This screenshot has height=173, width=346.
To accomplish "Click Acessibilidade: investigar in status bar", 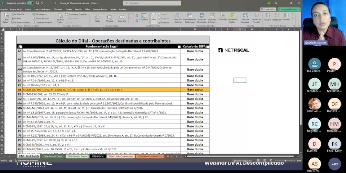I will [26, 161].
